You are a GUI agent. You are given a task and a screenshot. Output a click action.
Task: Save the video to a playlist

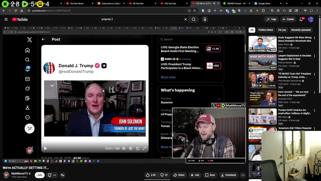210,175
